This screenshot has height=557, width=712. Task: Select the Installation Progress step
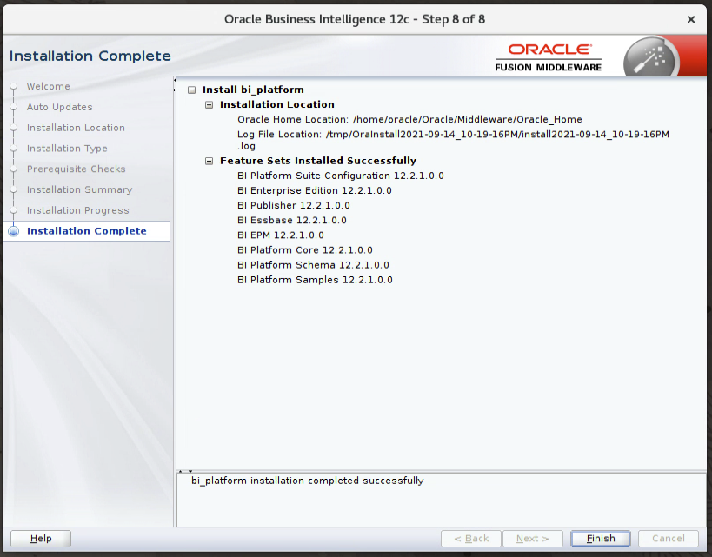coord(77,210)
